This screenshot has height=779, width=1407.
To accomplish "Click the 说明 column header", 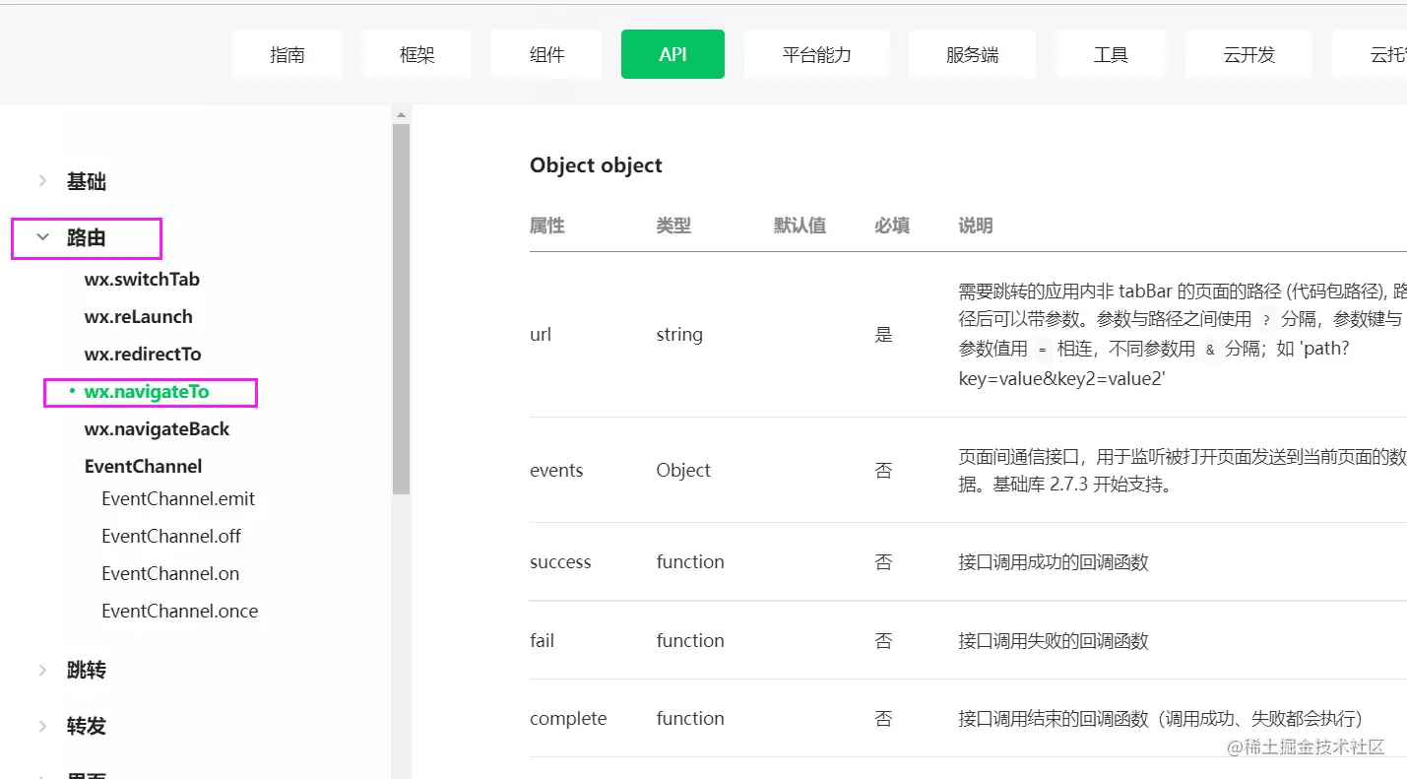I will [976, 226].
